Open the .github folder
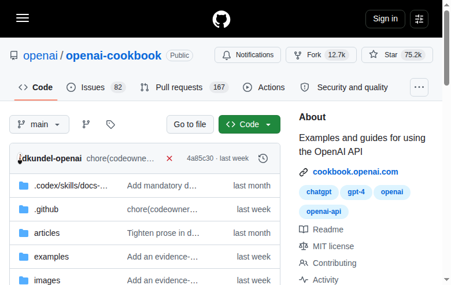451x285 pixels. [46, 209]
